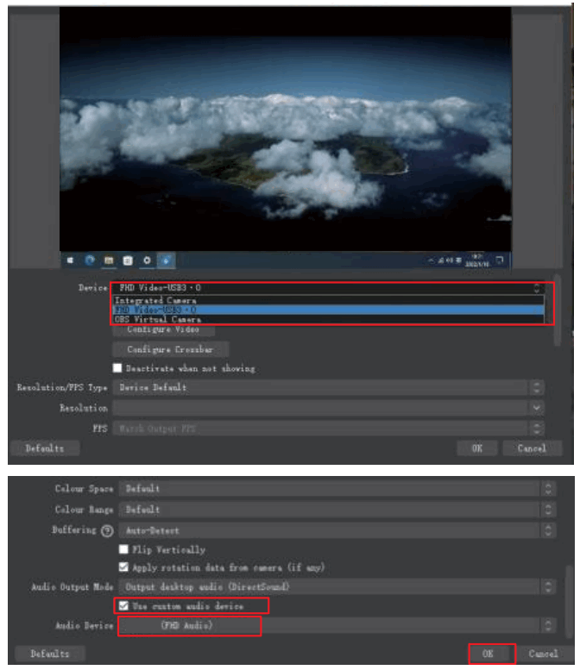
Task: Click upper dialog vertical scrollbar
Action: tap(557, 310)
